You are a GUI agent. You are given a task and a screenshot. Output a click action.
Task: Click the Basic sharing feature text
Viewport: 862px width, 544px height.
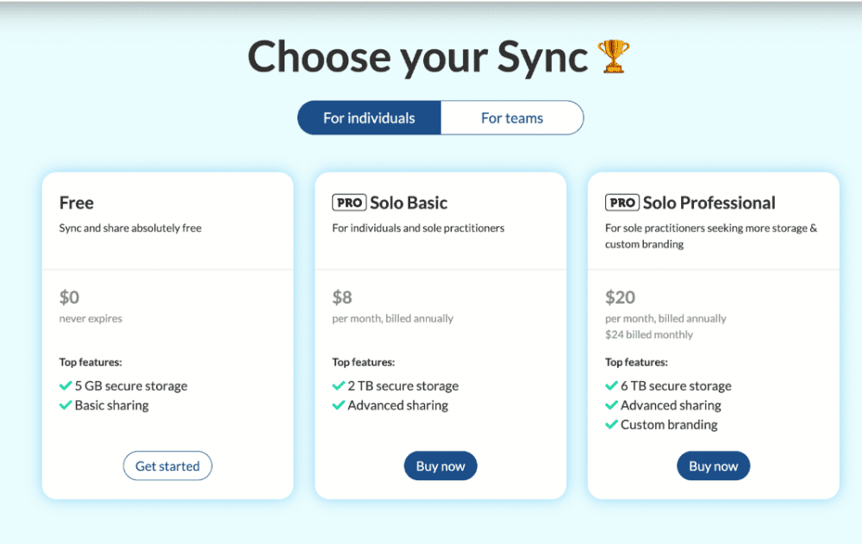point(111,405)
